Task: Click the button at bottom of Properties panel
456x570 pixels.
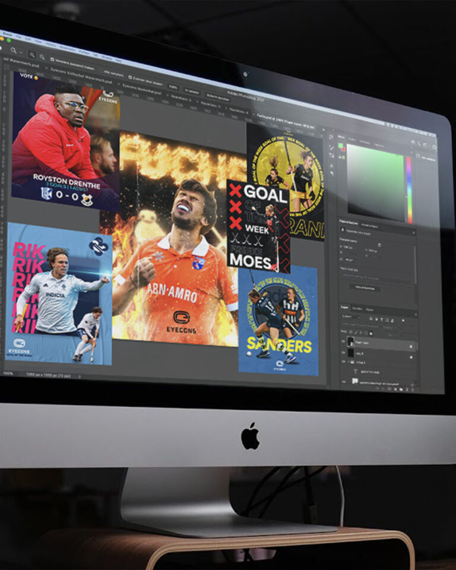Action: tap(365, 288)
